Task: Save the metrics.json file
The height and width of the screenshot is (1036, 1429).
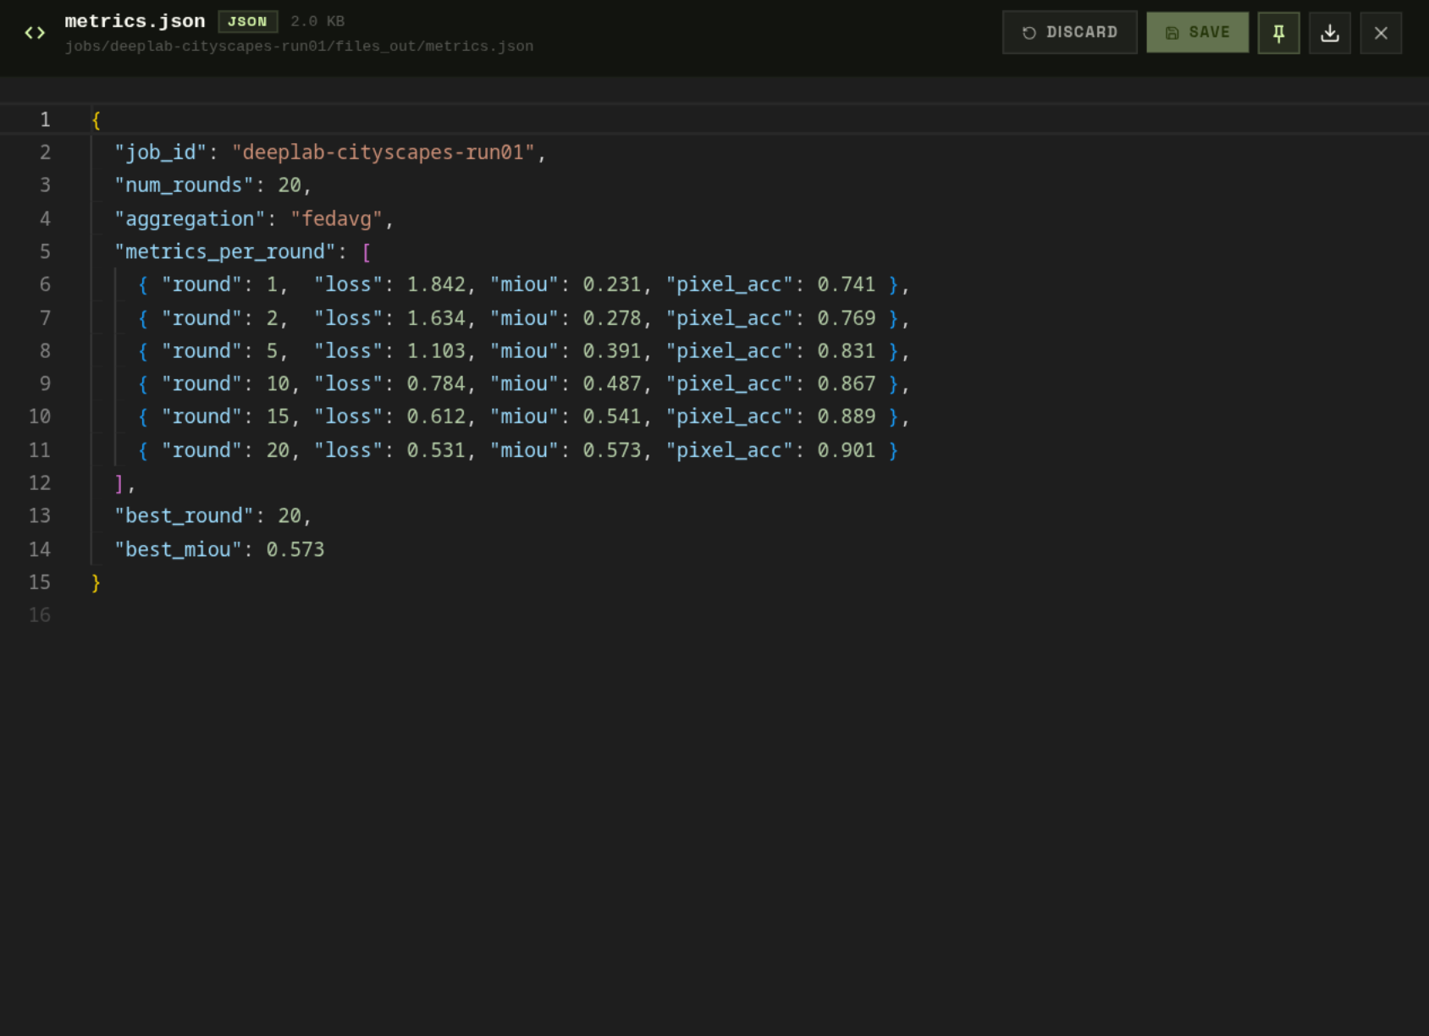Action: point(1197,32)
